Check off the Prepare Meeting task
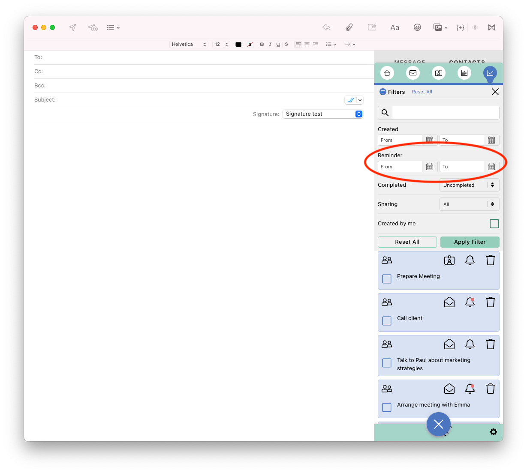This screenshot has width=527, height=473. [x=387, y=279]
